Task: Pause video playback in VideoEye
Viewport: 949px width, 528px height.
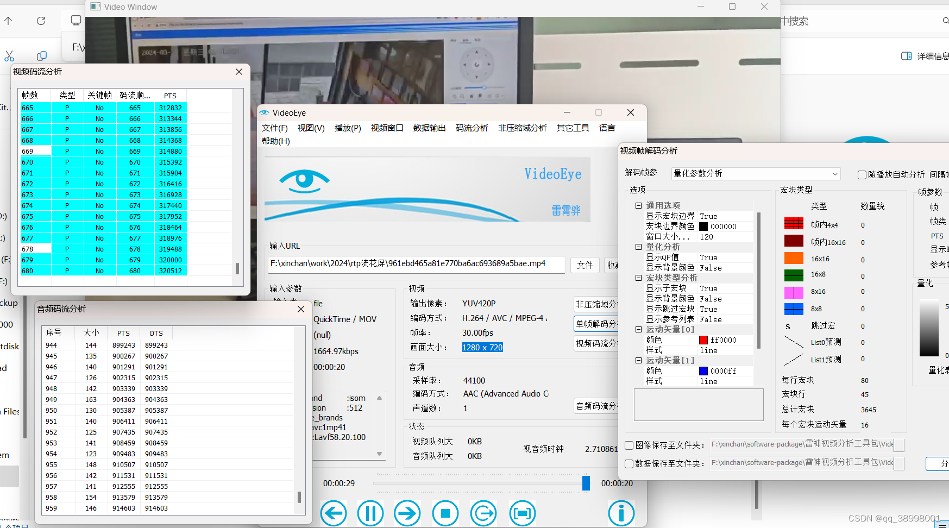Action: point(370,513)
